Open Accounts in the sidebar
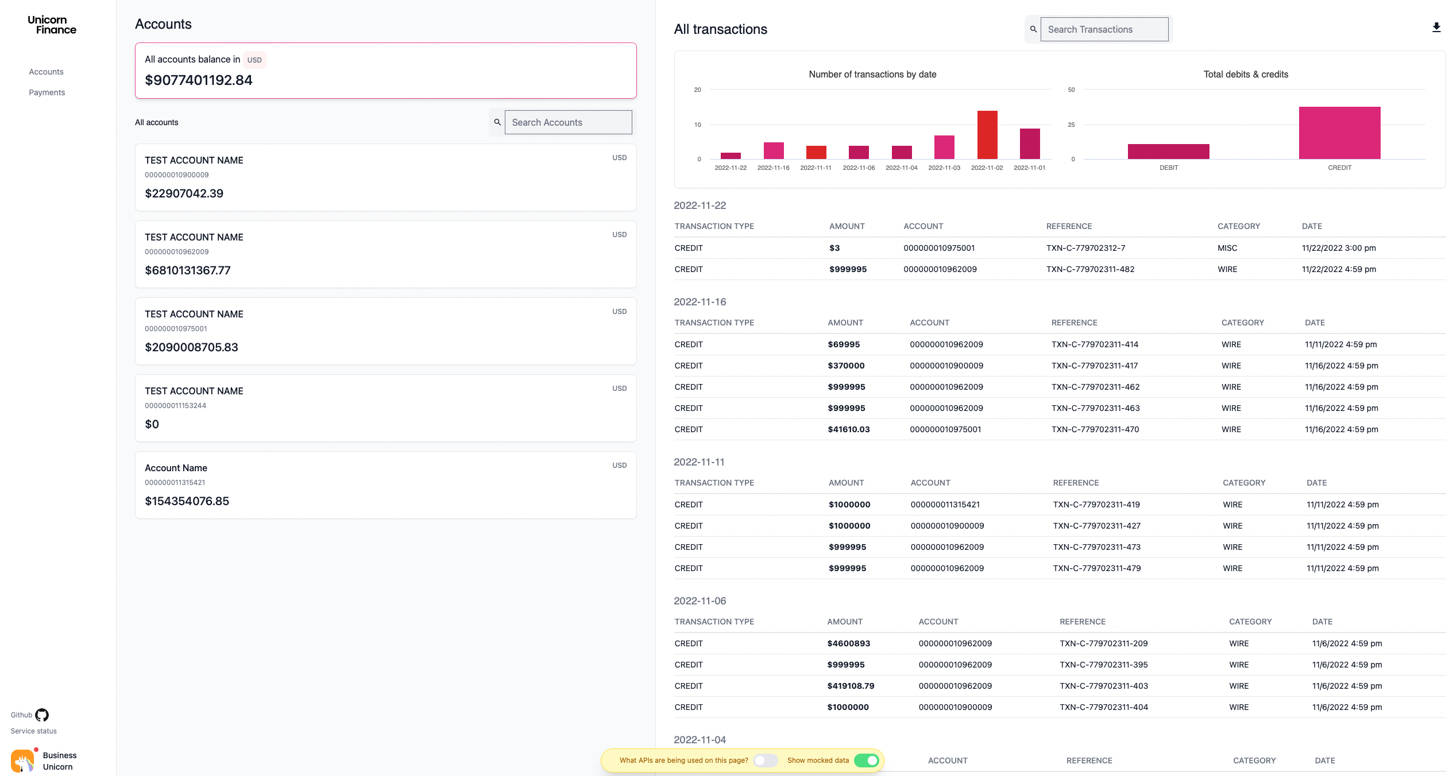The image size is (1453, 776). pyautogui.click(x=47, y=72)
